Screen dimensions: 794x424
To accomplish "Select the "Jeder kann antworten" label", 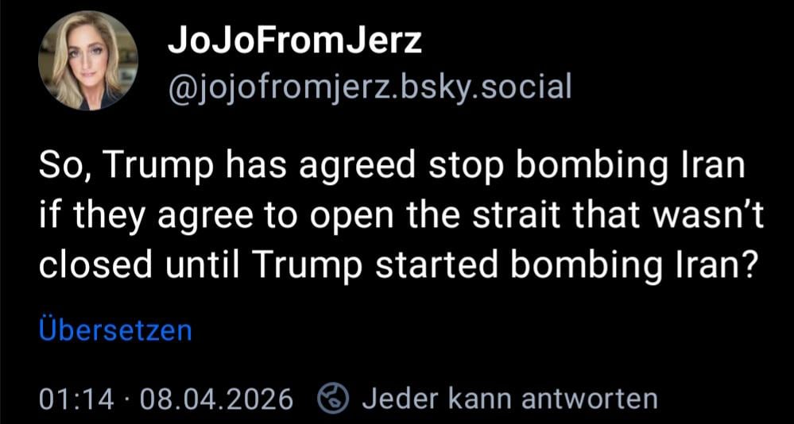I will click(509, 397).
